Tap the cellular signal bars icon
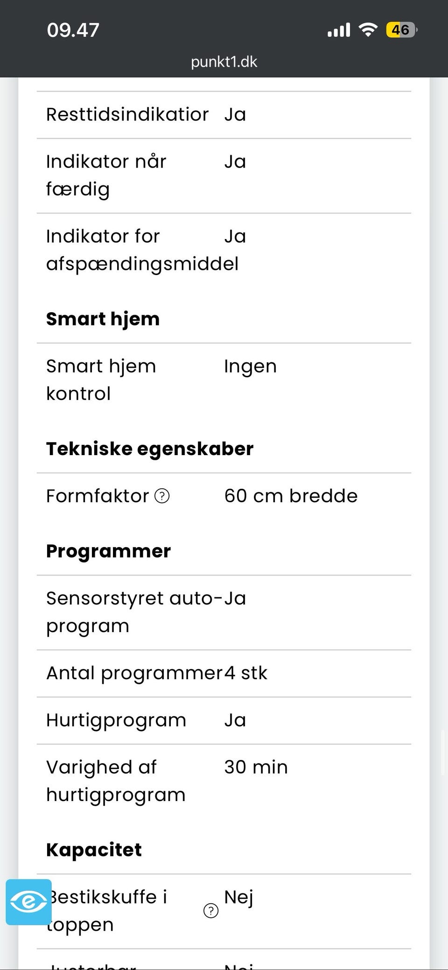 339,30
